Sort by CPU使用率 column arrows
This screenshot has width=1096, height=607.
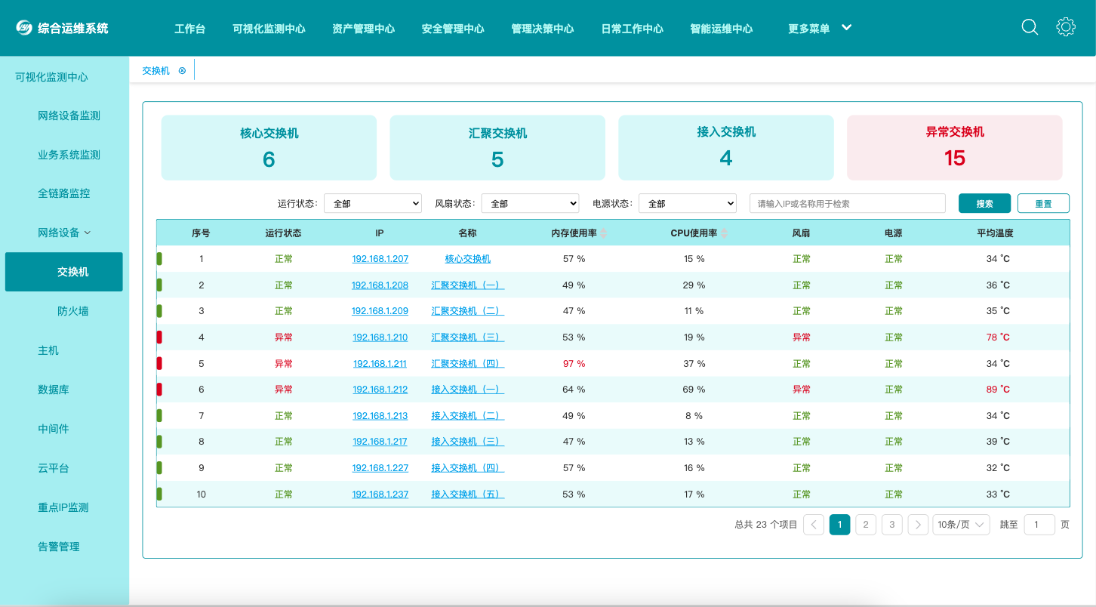724,233
